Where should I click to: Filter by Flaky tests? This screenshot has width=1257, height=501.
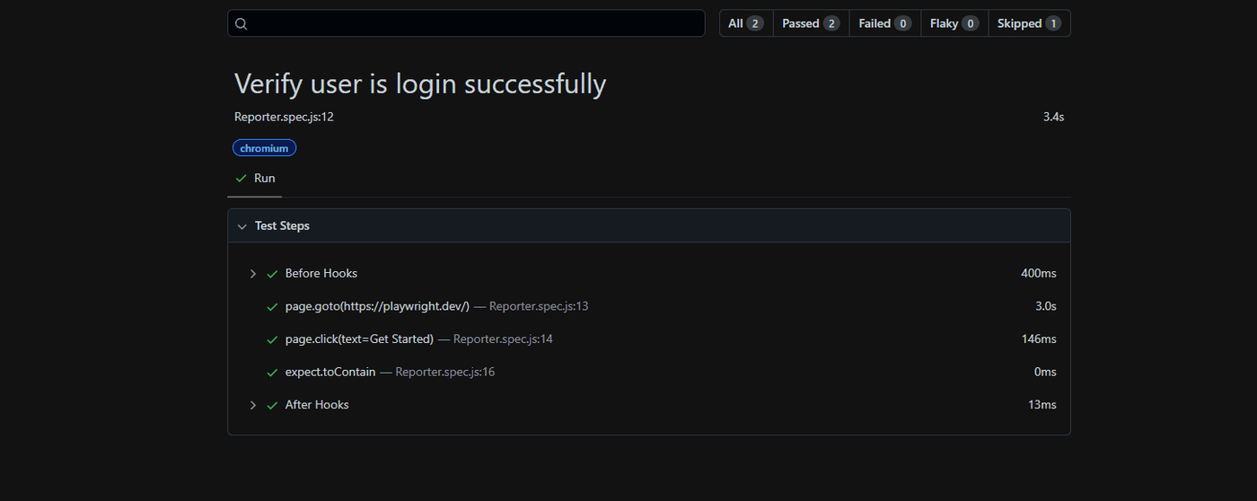954,23
